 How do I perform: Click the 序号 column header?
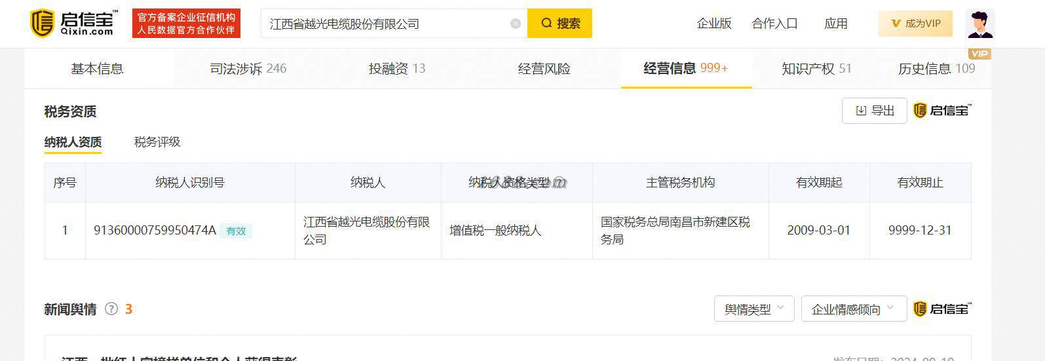coord(65,183)
